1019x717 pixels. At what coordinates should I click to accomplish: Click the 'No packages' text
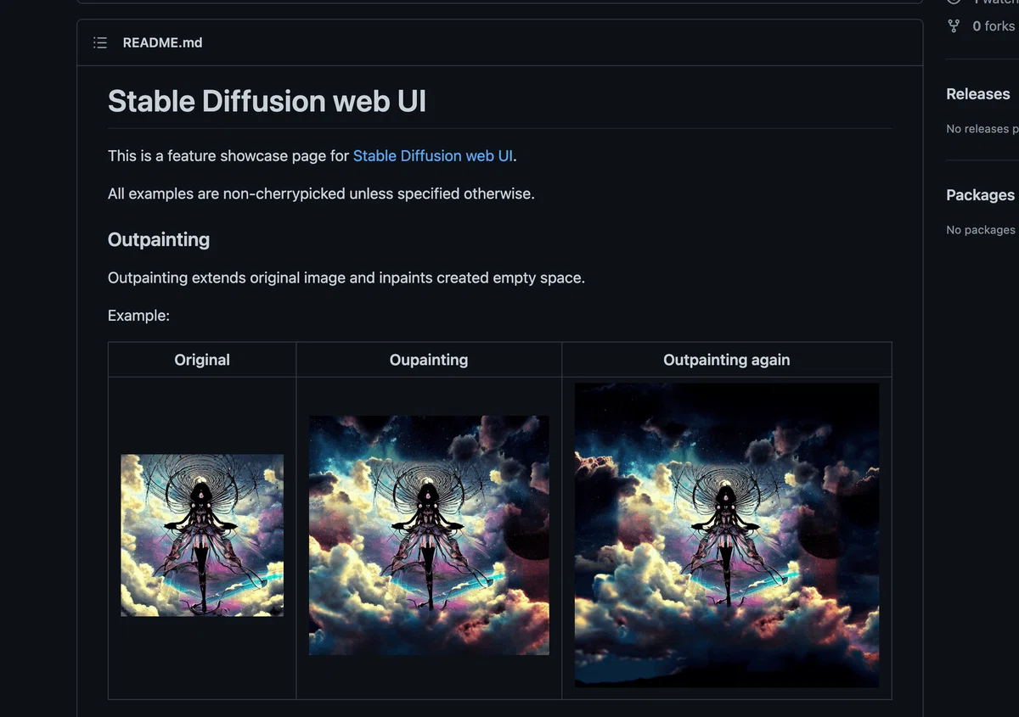[x=982, y=230]
